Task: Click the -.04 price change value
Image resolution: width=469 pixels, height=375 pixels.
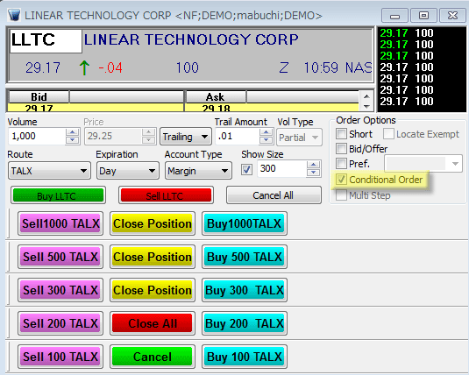Action: [110, 67]
